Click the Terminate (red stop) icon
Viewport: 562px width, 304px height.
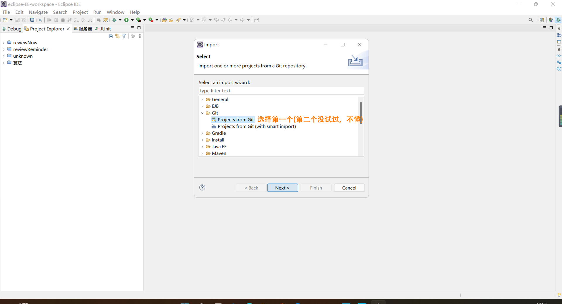click(x=63, y=20)
